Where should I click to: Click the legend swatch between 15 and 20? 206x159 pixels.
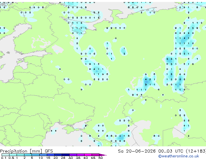[x=51, y=155]
